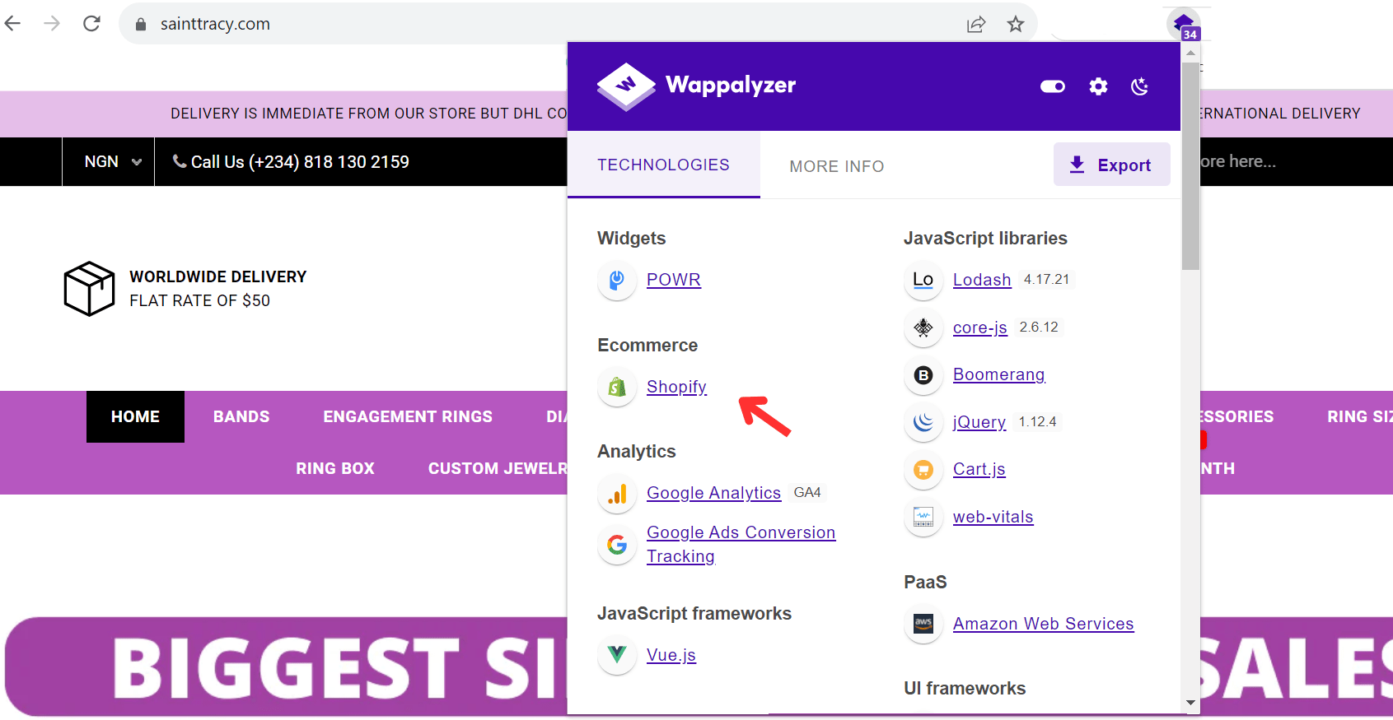Viewport: 1393px width, 720px height.
Task: Click the FLAT RATE OF $50 text
Action: pos(199,300)
